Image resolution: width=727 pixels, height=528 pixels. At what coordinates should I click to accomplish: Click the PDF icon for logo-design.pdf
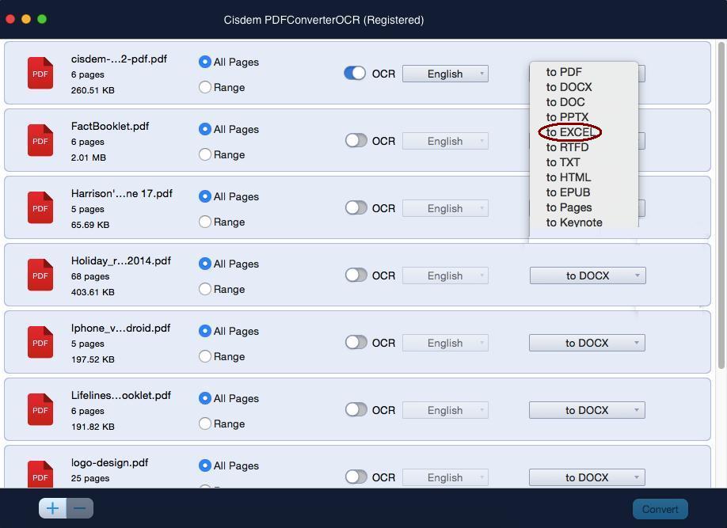pyautogui.click(x=40, y=475)
